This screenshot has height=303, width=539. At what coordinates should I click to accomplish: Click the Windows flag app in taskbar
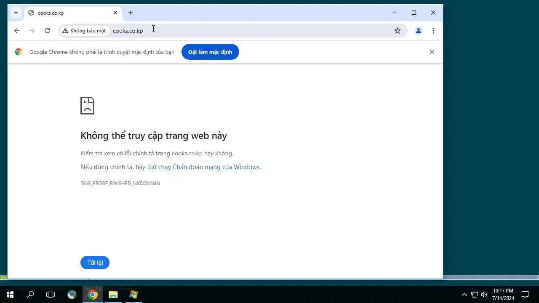tap(133, 295)
